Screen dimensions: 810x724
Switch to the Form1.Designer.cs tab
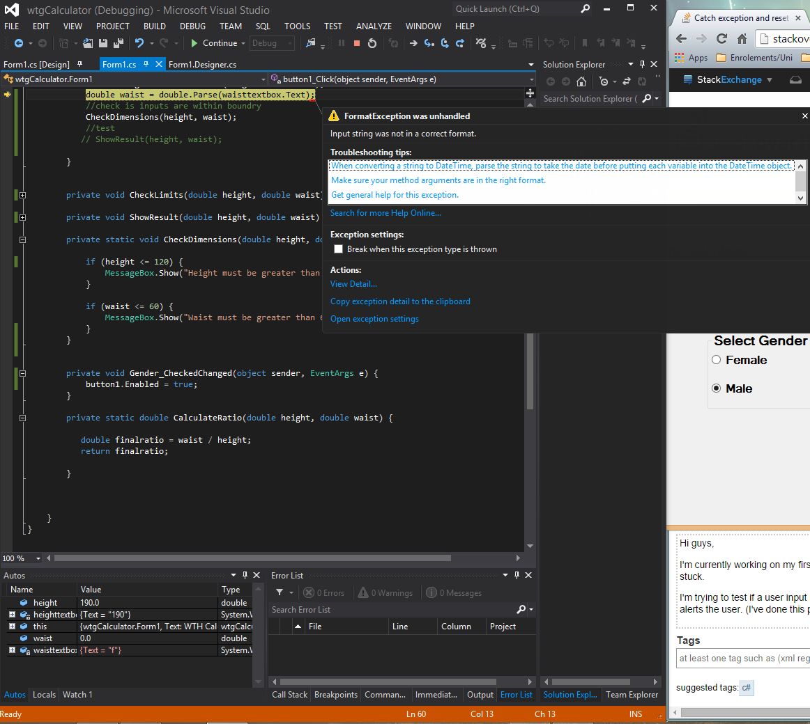point(202,65)
